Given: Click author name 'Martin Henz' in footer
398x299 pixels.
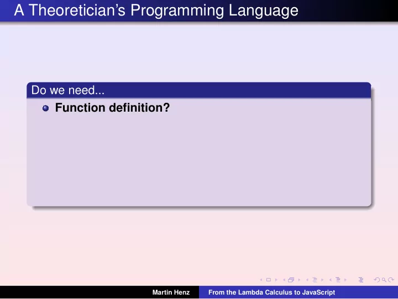Looking at the screenshot, I should pyautogui.click(x=171, y=292).
